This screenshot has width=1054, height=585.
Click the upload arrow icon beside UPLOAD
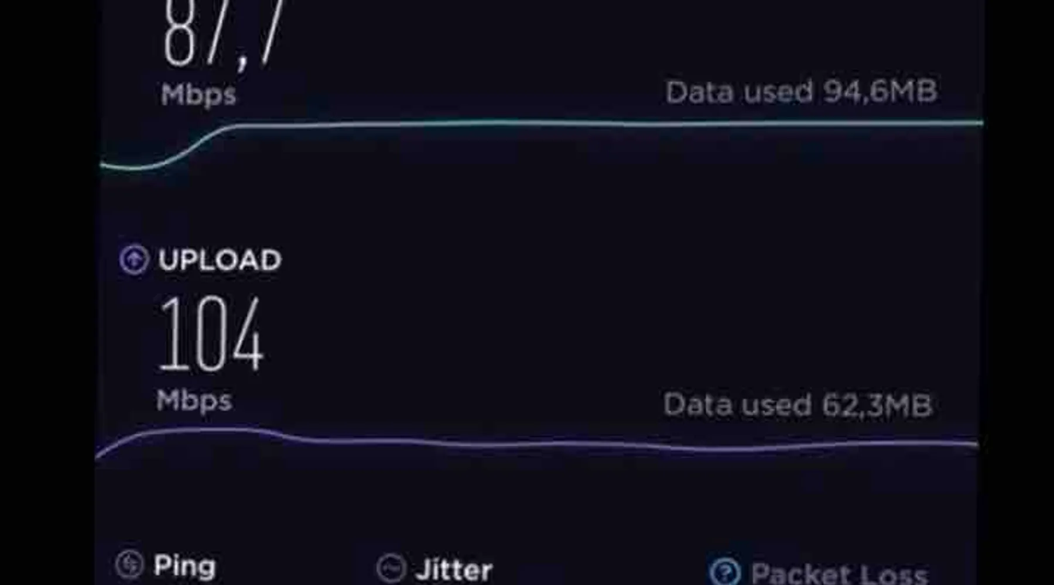pos(134,259)
